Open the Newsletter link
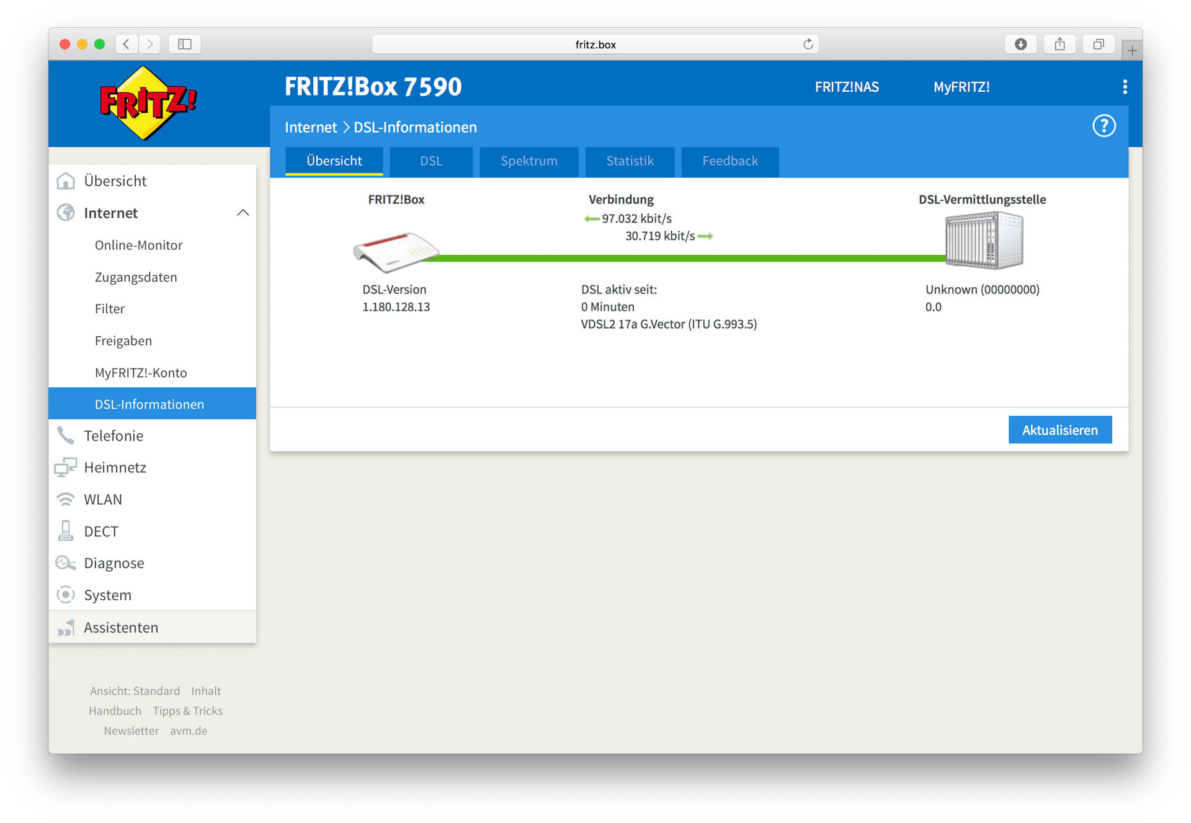1191x823 pixels. [x=131, y=731]
